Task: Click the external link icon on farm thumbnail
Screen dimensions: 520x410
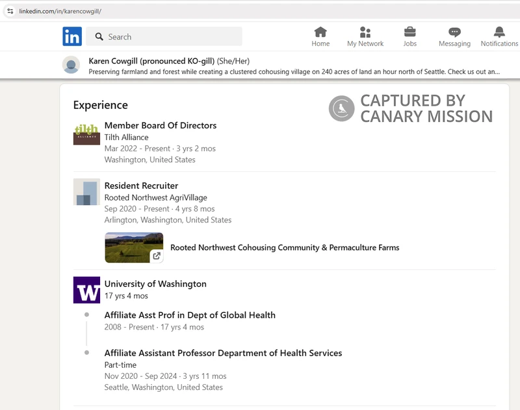Action: coord(157,256)
